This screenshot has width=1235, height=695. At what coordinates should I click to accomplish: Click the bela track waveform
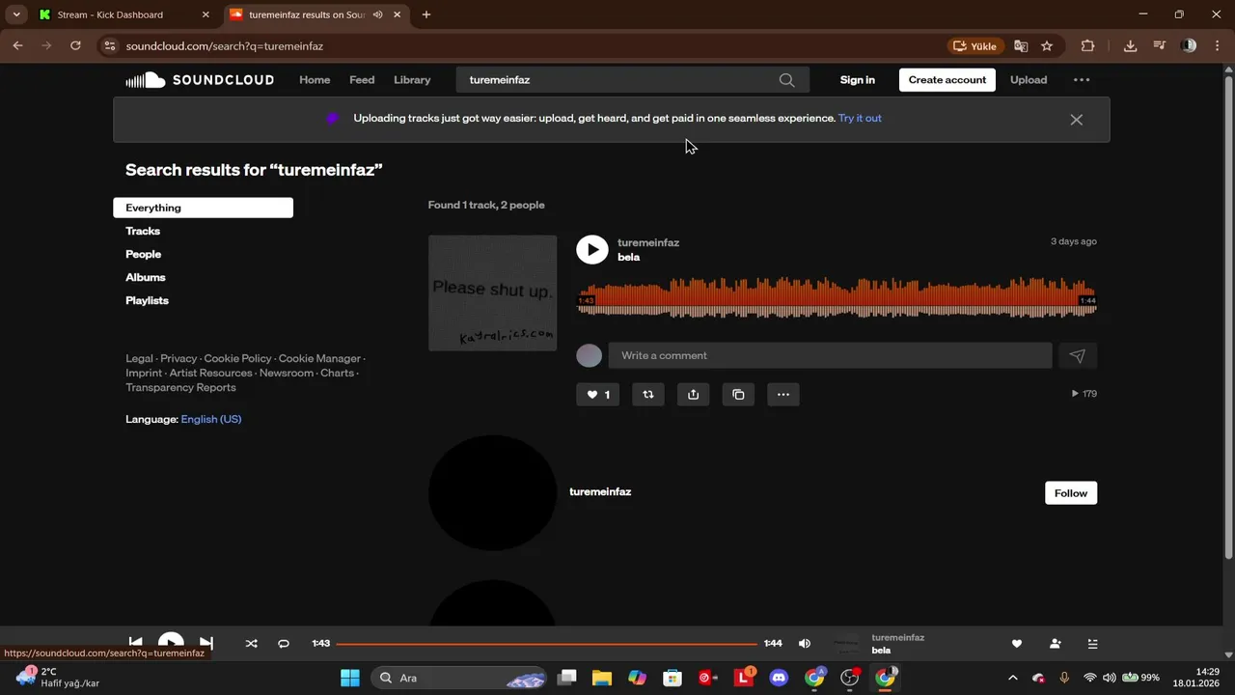point(837,297)
